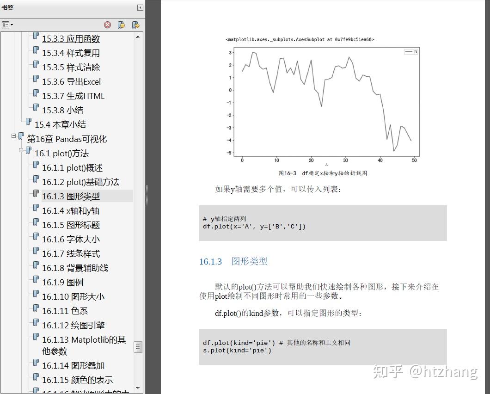Open bookmark 16.1.13 Matplotlib的其他参数

click(x=84, y=345)
